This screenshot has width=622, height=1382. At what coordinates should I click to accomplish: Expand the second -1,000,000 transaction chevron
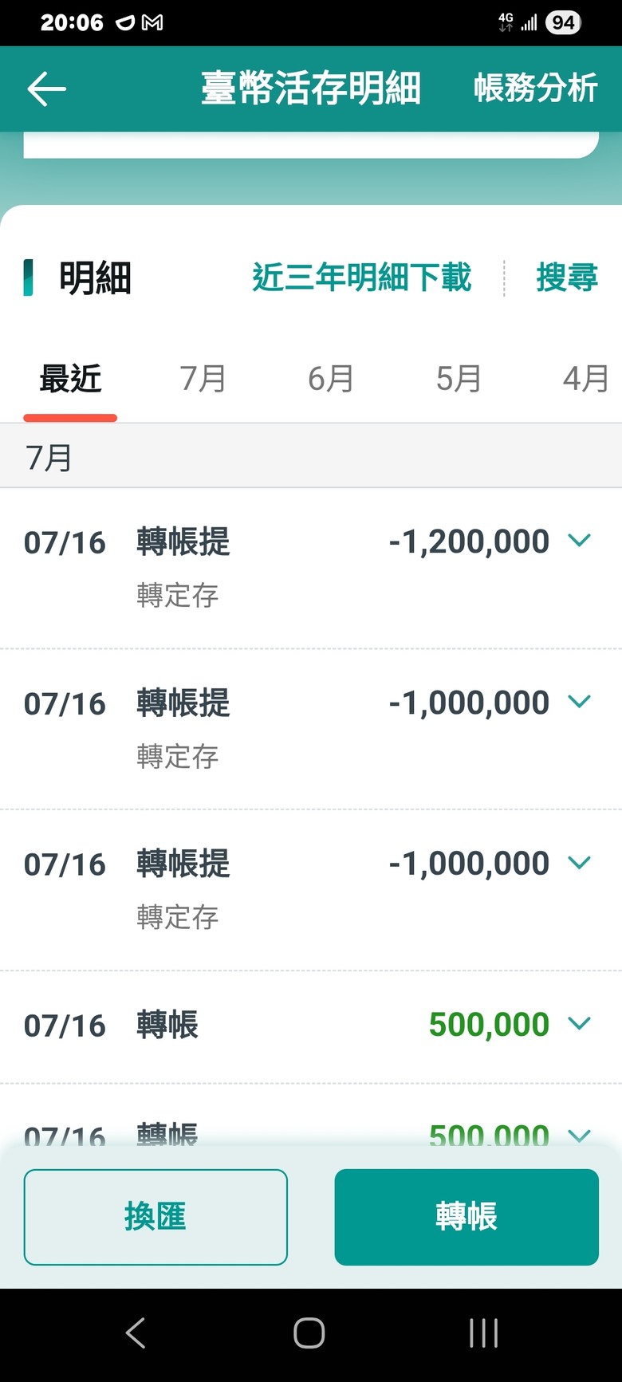pyautogui.click(x=579, y=863)
